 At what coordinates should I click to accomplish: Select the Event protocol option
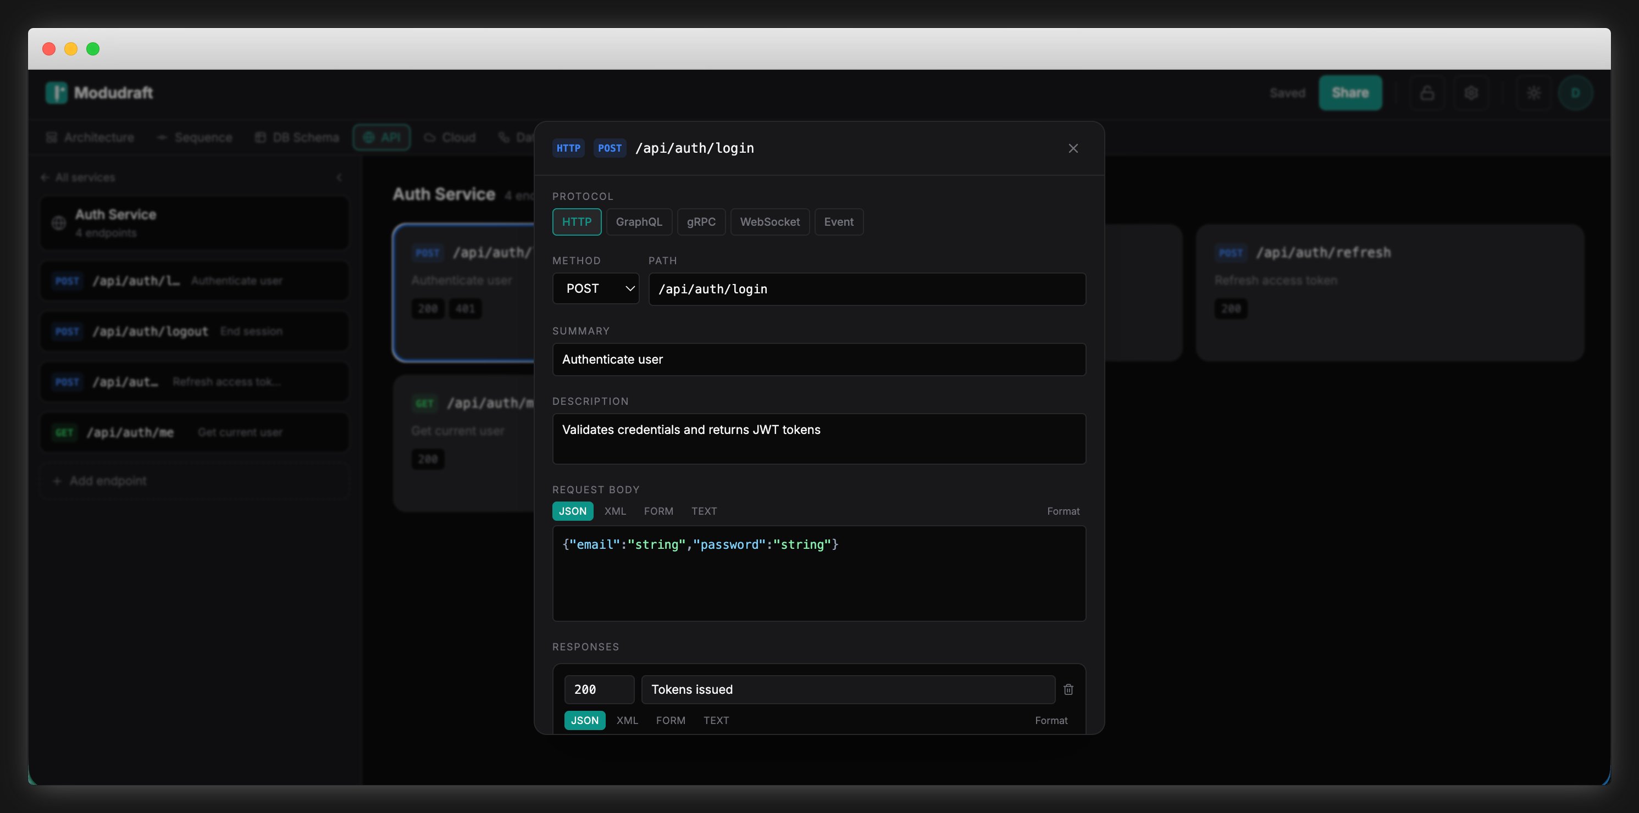[x=839, y=222]
